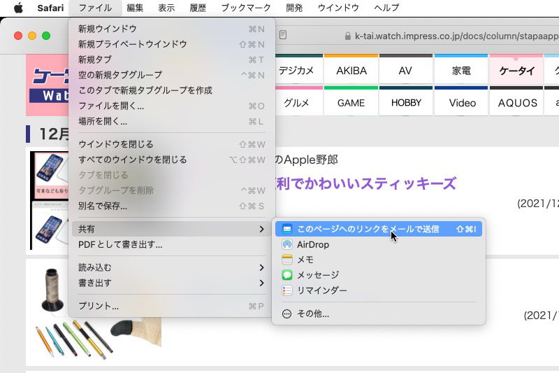Open the 履歴 menu
This screenshot has height=373, width=559.
[x=198, y=8]
